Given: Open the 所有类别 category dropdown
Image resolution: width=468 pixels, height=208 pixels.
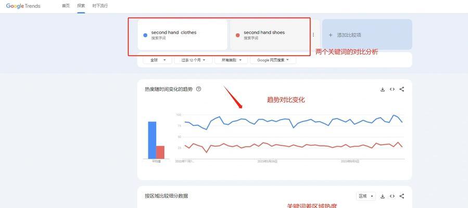Looking at the screenshot, I should pyautogui.click(x=231, y=60).
